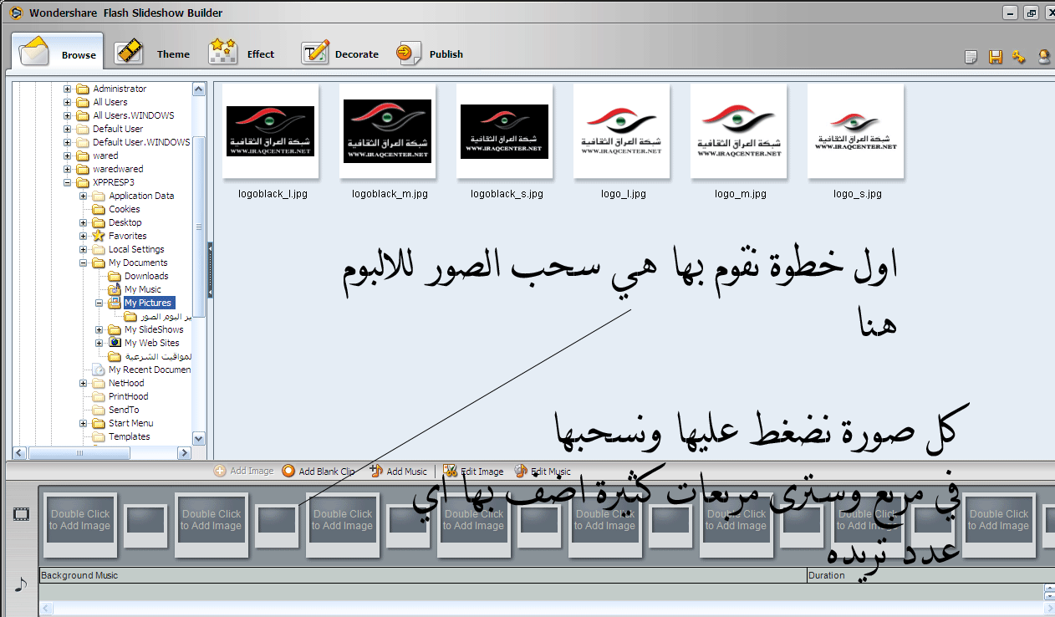Select the logo_l.jpg thumbnail
1055x617 pixels.
pos(621,131)
